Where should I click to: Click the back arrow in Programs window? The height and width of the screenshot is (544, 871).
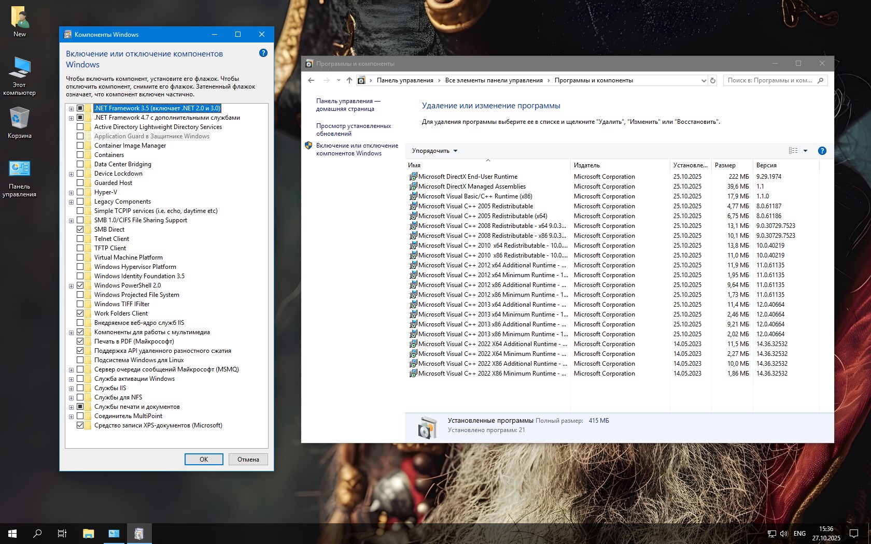[311, 80]
